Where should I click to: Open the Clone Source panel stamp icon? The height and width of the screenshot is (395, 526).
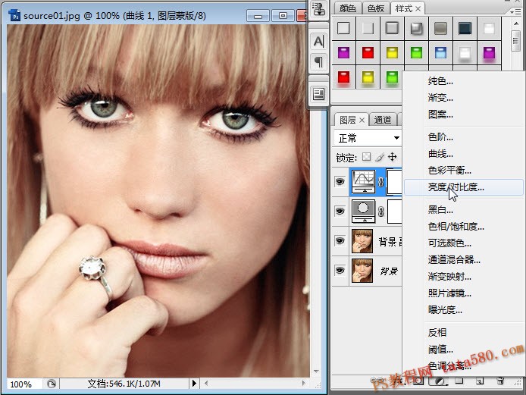(318, 9)
